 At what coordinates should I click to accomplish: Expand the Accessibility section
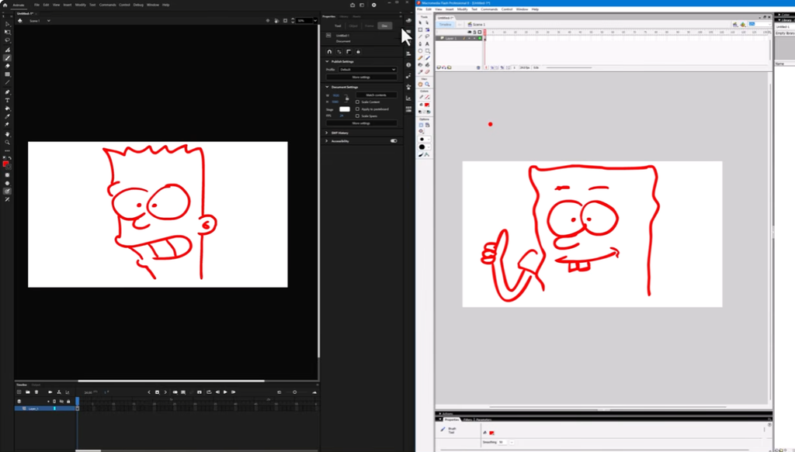click(327, 140)
